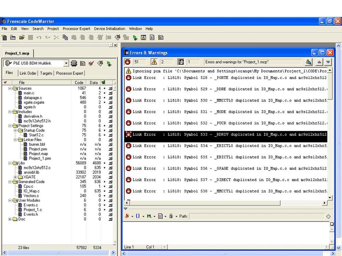The height and width of the screenshot is (256, 342).
Task: Click the Debug icon in project panel
Action: point(109,64)
